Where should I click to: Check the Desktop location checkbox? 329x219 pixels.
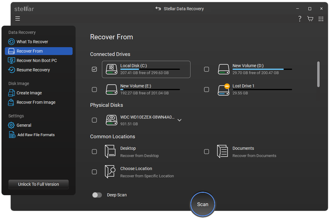pyautogui.click(x=94, y=151)
